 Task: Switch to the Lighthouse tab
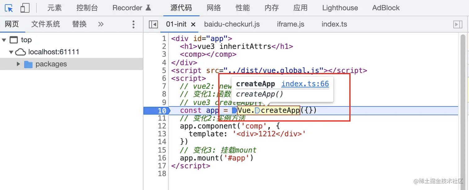340,8
